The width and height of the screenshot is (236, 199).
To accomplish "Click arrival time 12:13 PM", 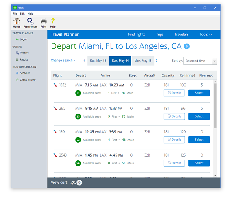I will pyautogui.click(x=116, y=109).
